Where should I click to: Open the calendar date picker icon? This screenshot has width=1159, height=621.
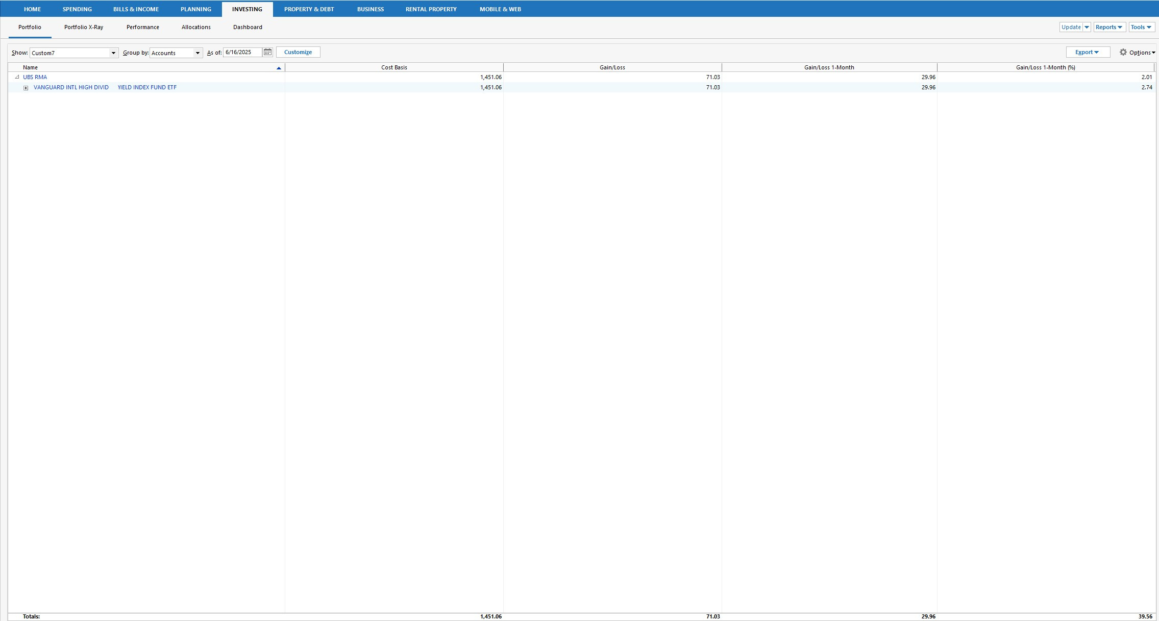[267, 53]
